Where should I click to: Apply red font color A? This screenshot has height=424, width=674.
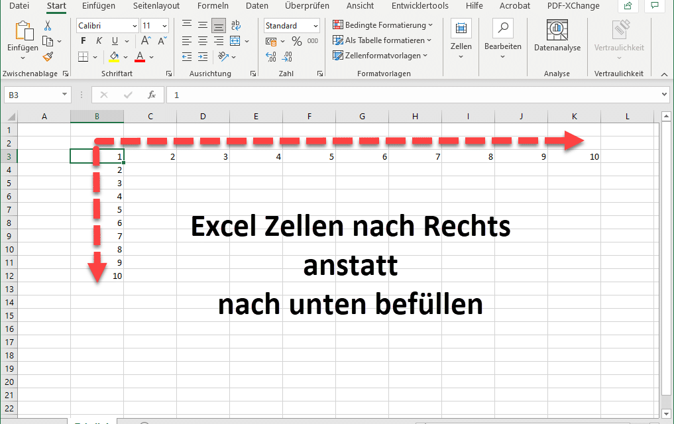point(140,57)
